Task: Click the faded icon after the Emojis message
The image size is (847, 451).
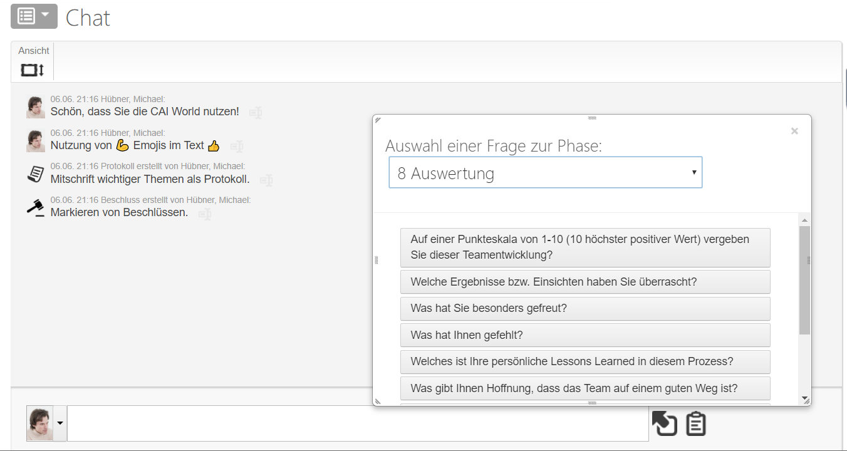Action: point(237,147)
